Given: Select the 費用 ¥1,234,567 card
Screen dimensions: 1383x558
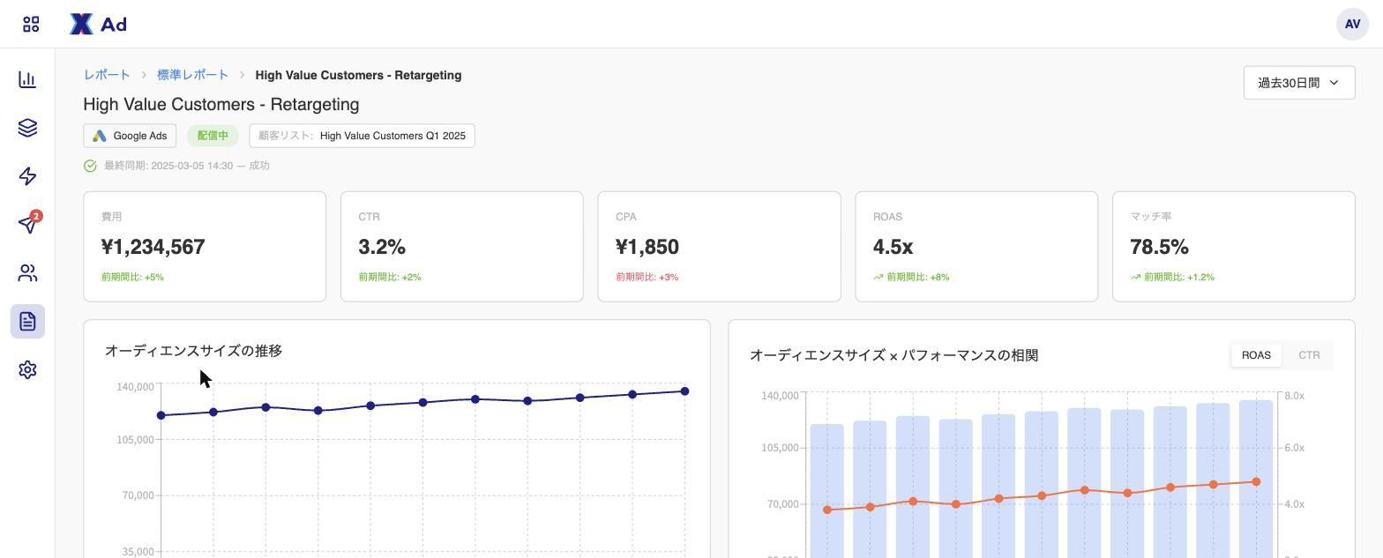Looking at the screenshot, I should 205,247.
